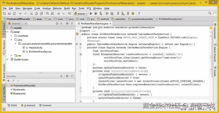
Task: Click the Replace magnifier icon
Action: pyautogui.click(x=52, y=13)
